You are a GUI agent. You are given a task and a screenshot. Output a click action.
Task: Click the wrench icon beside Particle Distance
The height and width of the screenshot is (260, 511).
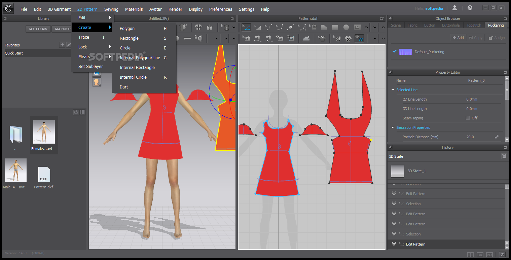[497, 137]
